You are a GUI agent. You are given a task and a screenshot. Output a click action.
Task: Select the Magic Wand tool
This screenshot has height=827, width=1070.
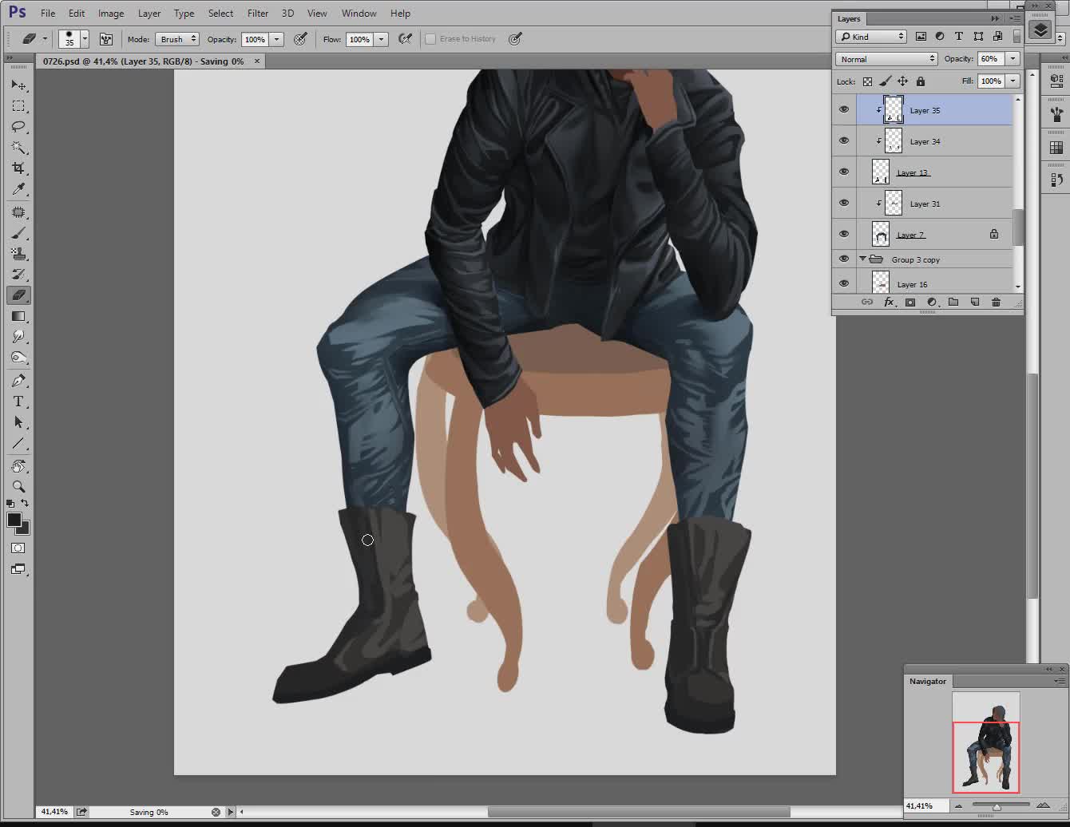pyautogui.click(x=18, y=148)
